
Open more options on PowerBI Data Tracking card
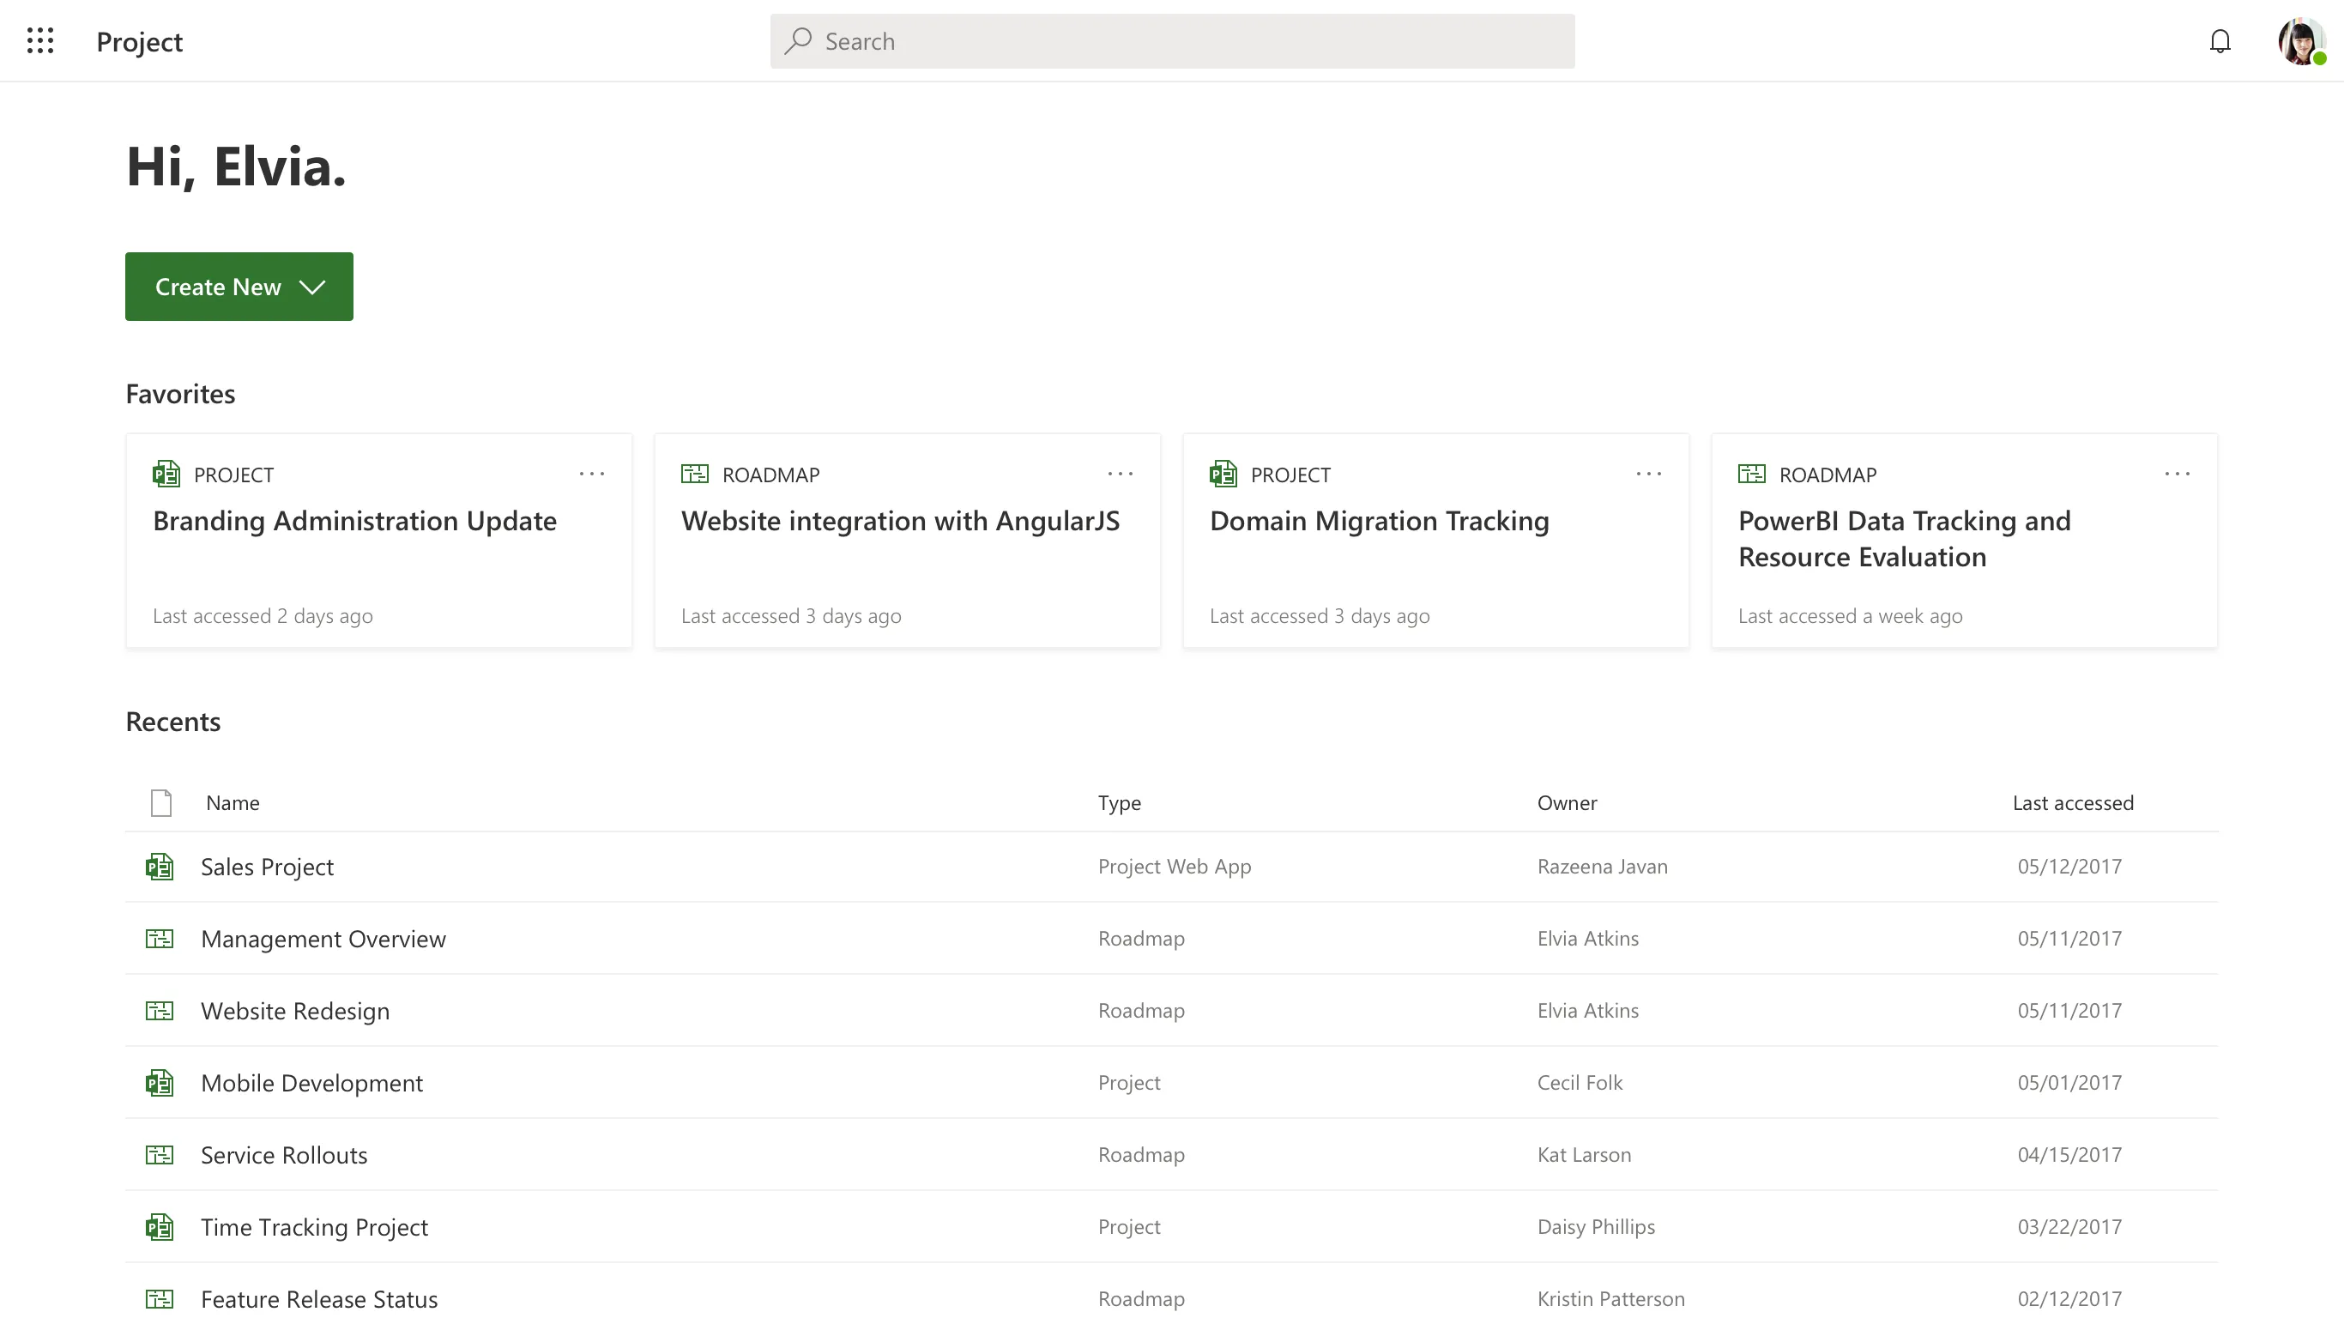2178,475
